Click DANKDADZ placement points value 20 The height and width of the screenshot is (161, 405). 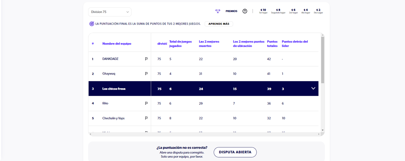click(235, 59)
